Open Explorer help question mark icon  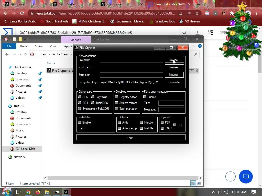[200, 46]
